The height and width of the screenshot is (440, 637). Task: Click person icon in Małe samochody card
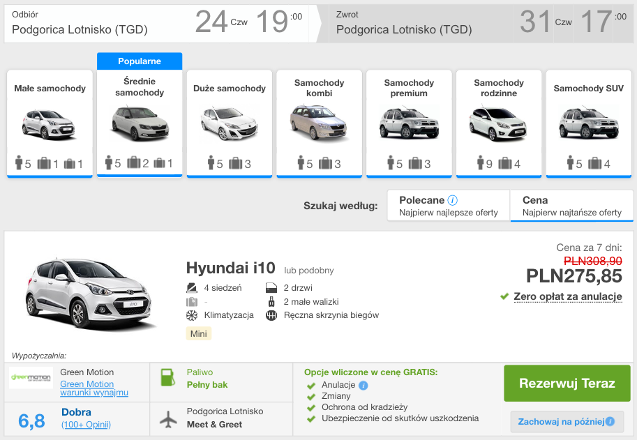[19, 162]
